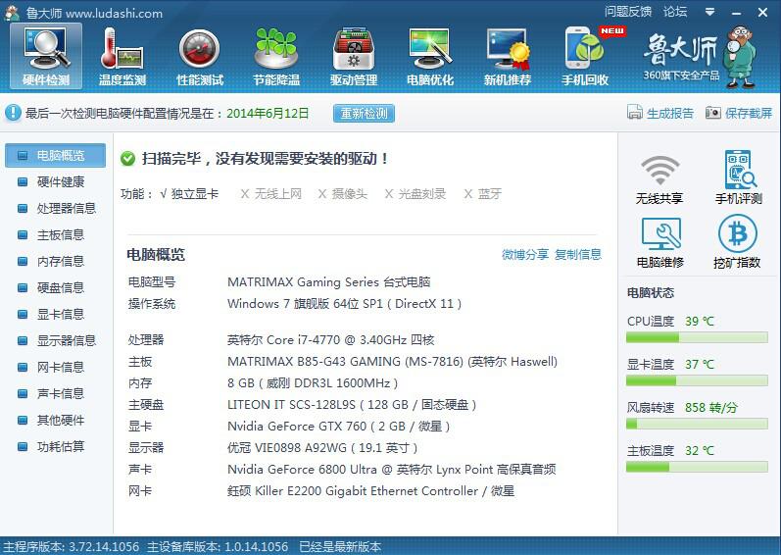Click the 挖矿指数 bitcoin icon

pyautogui.click(x=738, y=233)
